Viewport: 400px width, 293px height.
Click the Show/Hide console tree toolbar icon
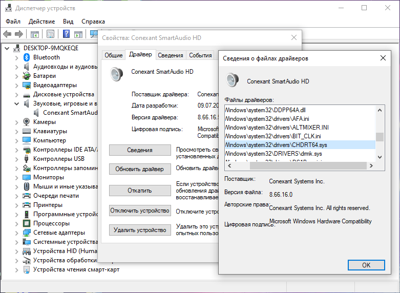(x=35, y=34)
